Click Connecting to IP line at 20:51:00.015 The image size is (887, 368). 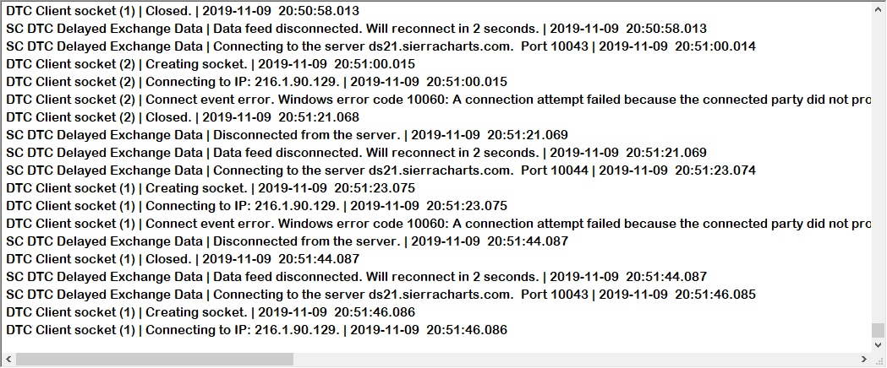point(256,82)
